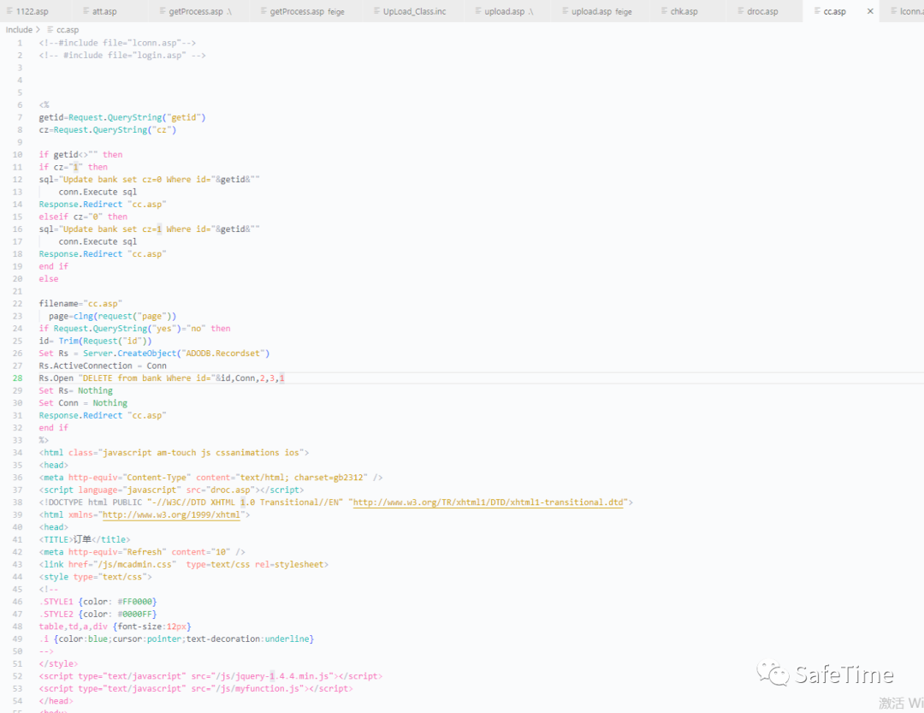Screen dimensions: 924x713
Task: Follow the www.w3.org/1999/xhtml link
Action: point(171,514)
